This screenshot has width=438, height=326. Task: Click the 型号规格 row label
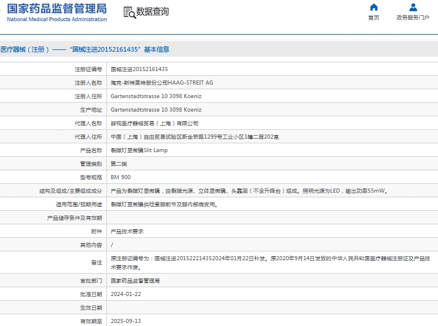[91, 177]
